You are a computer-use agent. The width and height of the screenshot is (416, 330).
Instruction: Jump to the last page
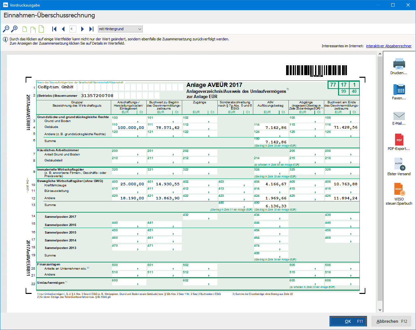point(91,29)
